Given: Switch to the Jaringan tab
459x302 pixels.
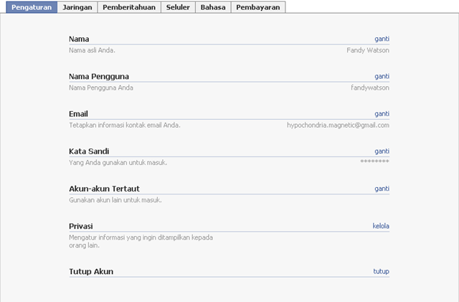Looking at the screenshot, I should 77,7.
